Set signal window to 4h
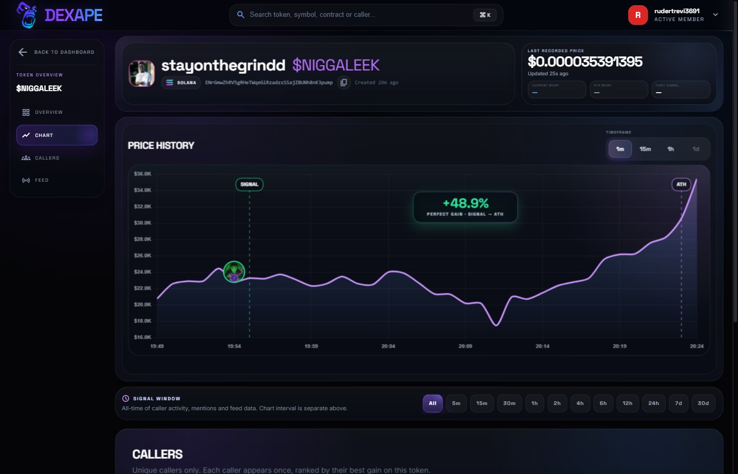The image size is (738, 474). (580, 403)
